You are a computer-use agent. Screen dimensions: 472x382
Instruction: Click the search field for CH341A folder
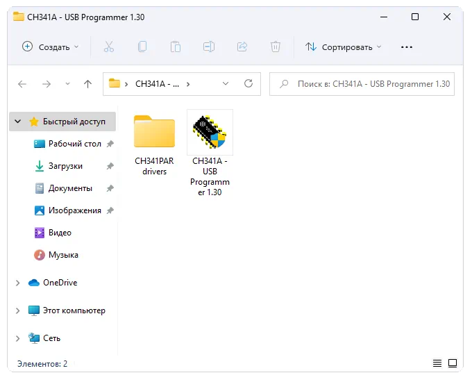(362, 84)
